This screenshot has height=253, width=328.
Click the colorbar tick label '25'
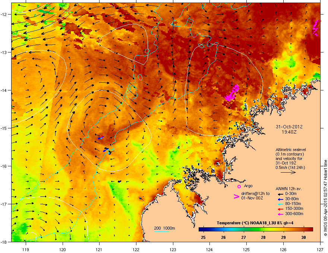[203, 237]
